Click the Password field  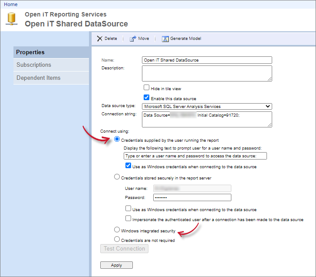point(192,198)
